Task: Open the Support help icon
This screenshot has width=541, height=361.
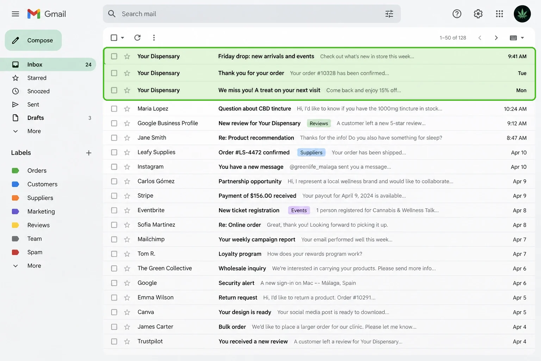Action: 457,14
